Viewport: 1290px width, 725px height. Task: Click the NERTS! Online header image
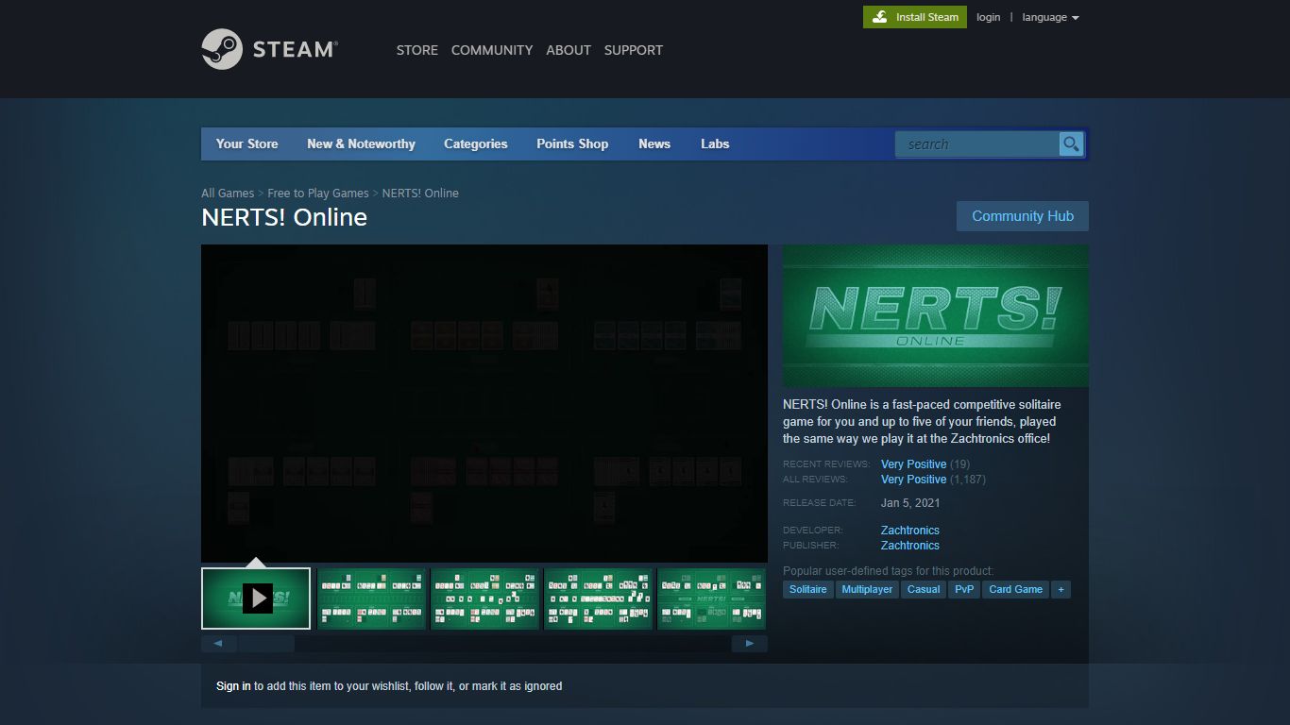tap(936, 315)
